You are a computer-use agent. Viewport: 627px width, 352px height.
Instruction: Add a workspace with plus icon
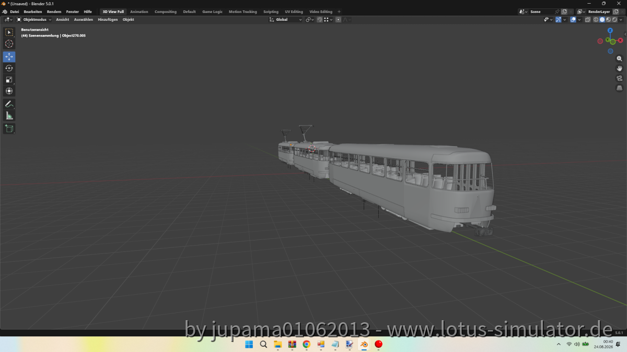(x=339, y=11)
